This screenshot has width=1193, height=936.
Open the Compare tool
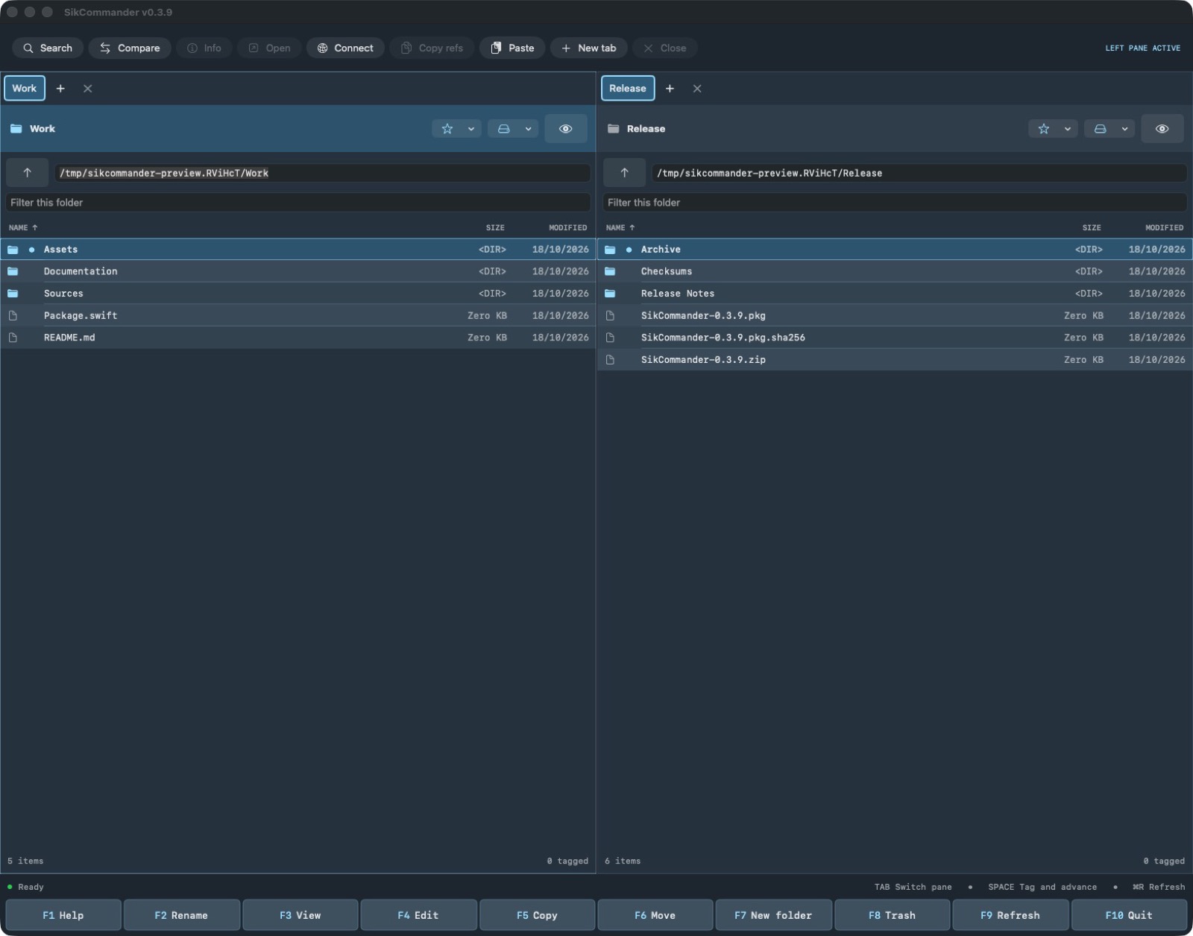[x=130, y=48]
